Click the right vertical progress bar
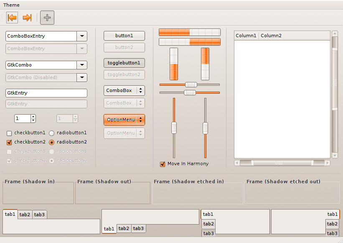 tap(205, 64)
